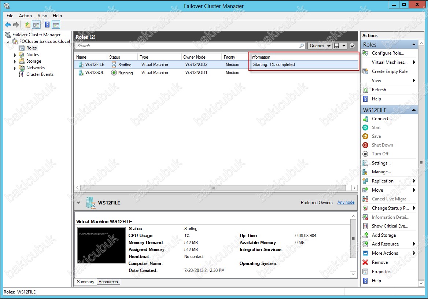Click the blue help question-mark toolbar icon
The image size is (428, 299).
point(47,25)
